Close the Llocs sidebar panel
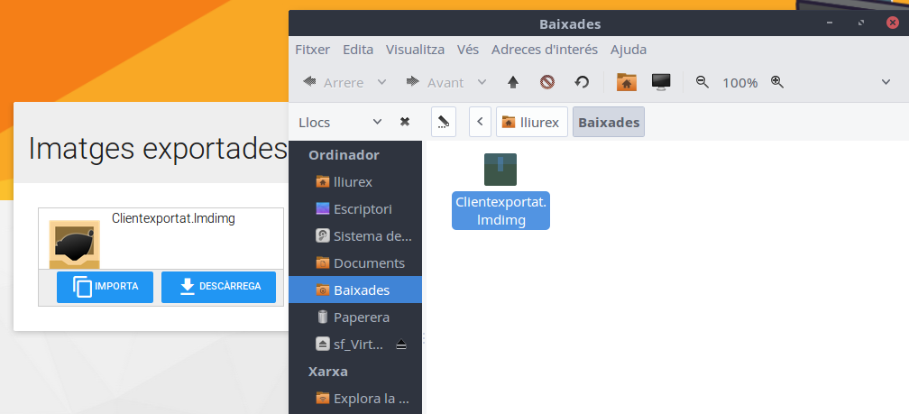 [x=405, y=122]
